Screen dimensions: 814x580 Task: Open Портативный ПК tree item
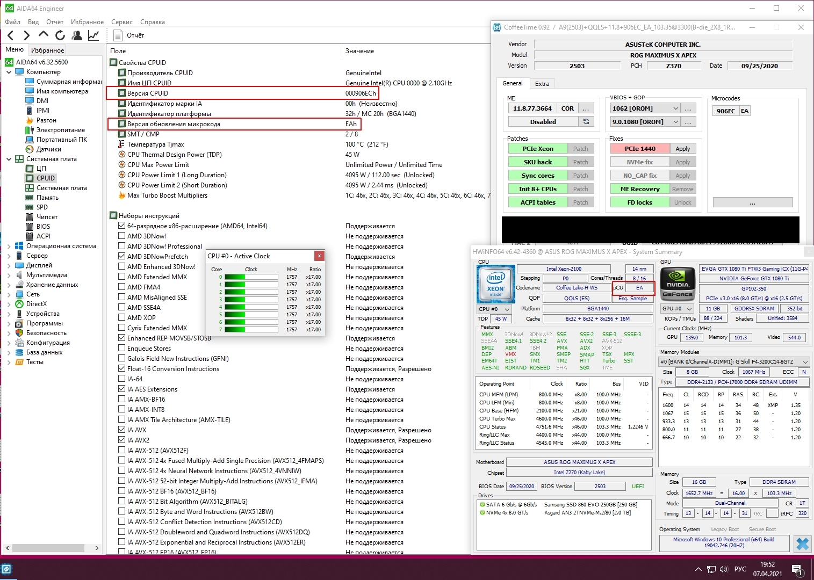pos(61,140)
